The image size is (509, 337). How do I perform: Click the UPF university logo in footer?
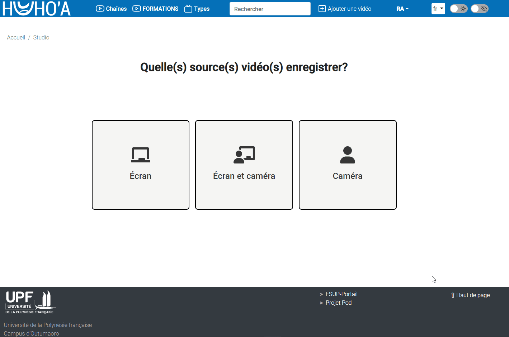tap(30, 302)
